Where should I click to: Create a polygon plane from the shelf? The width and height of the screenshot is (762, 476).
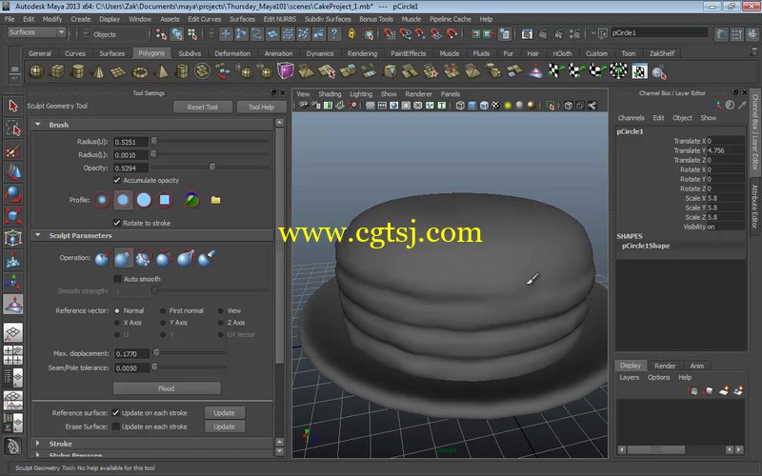tap(118, 72)
